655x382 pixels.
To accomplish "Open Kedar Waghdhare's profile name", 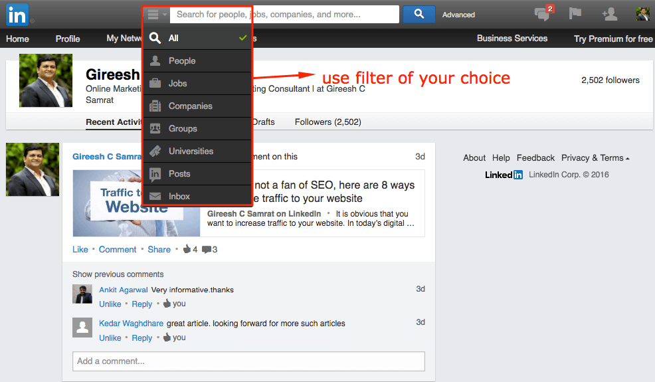I will (x=131, y=324).
